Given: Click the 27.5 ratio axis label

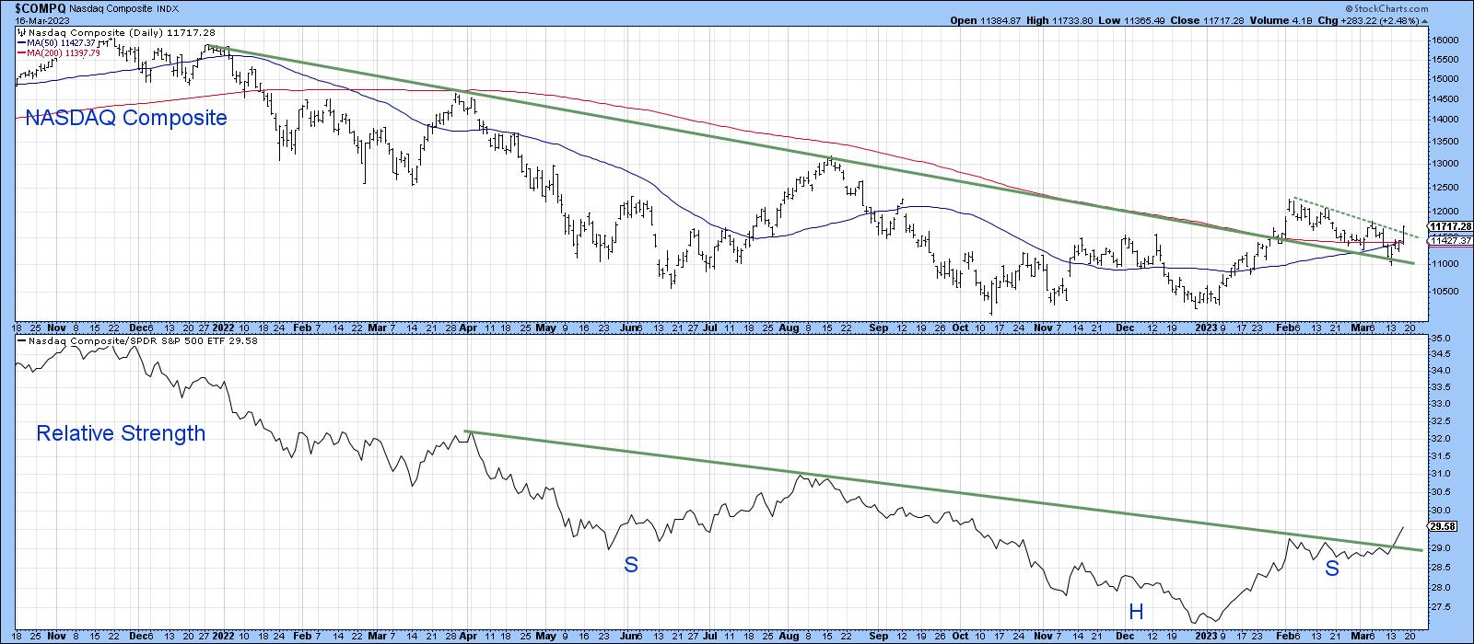Looking at the screenshot, I should 1439,608.
